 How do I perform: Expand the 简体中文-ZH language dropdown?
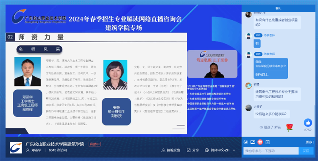[220, 150]
